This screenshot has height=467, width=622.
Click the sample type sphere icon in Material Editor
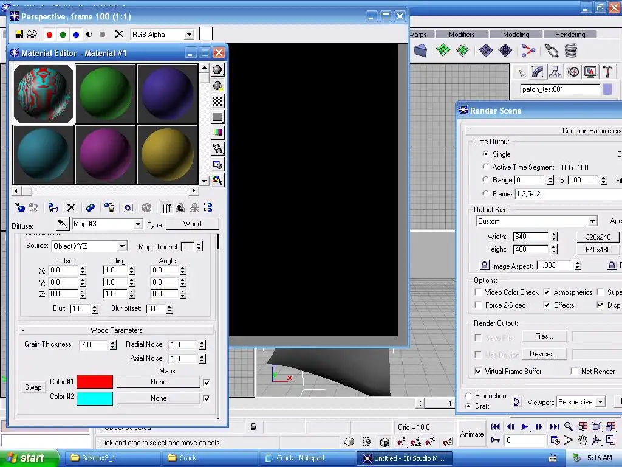tap(217, 70)
